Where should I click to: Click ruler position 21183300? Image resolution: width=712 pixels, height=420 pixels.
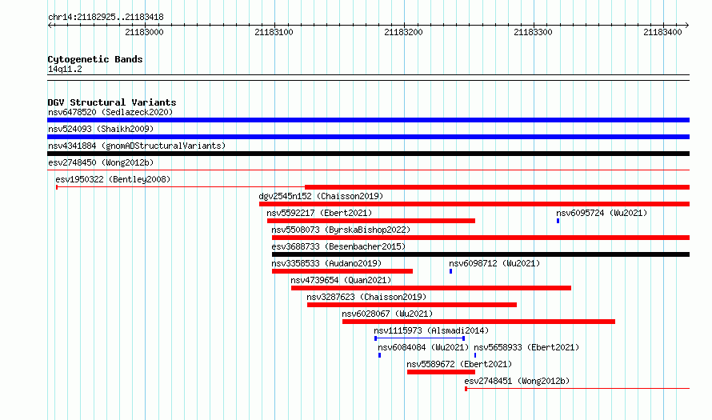coord(533,32)
